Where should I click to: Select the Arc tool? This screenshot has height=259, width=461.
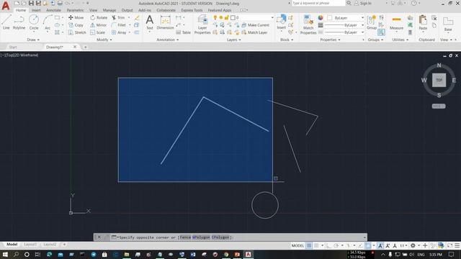(48, 22)
